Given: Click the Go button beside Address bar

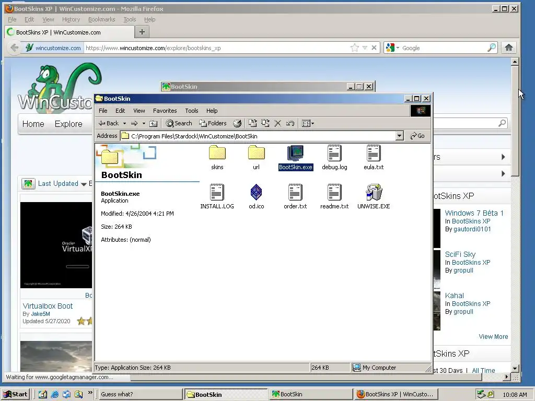Looking at the screenshot, I should (x=417, y=136).
